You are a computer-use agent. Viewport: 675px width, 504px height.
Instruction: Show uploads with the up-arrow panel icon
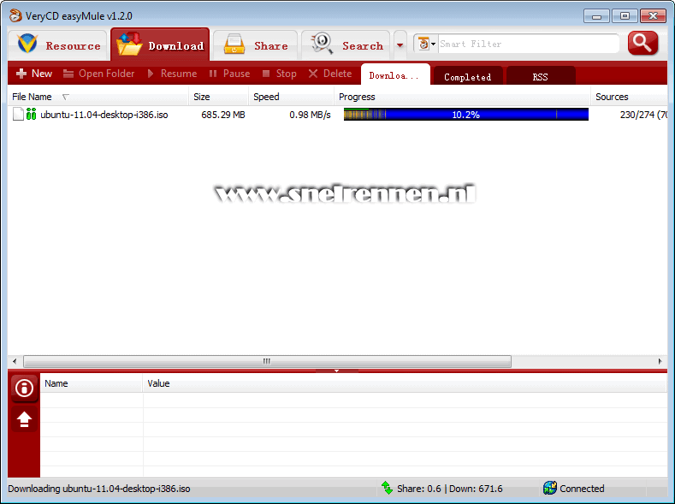pyautogui.click(x=24, y=418)
